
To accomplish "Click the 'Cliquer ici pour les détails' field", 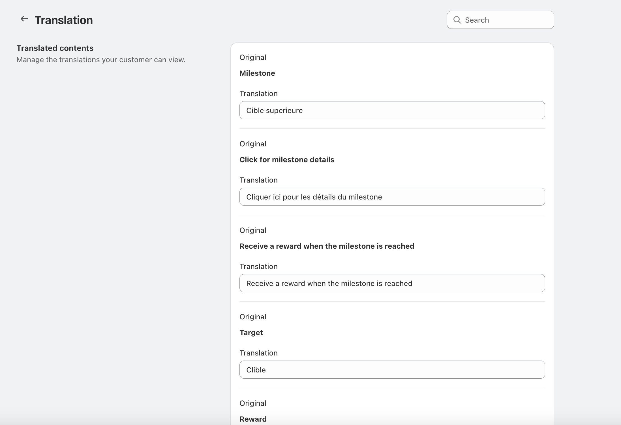I will click(x=392, y=197).
